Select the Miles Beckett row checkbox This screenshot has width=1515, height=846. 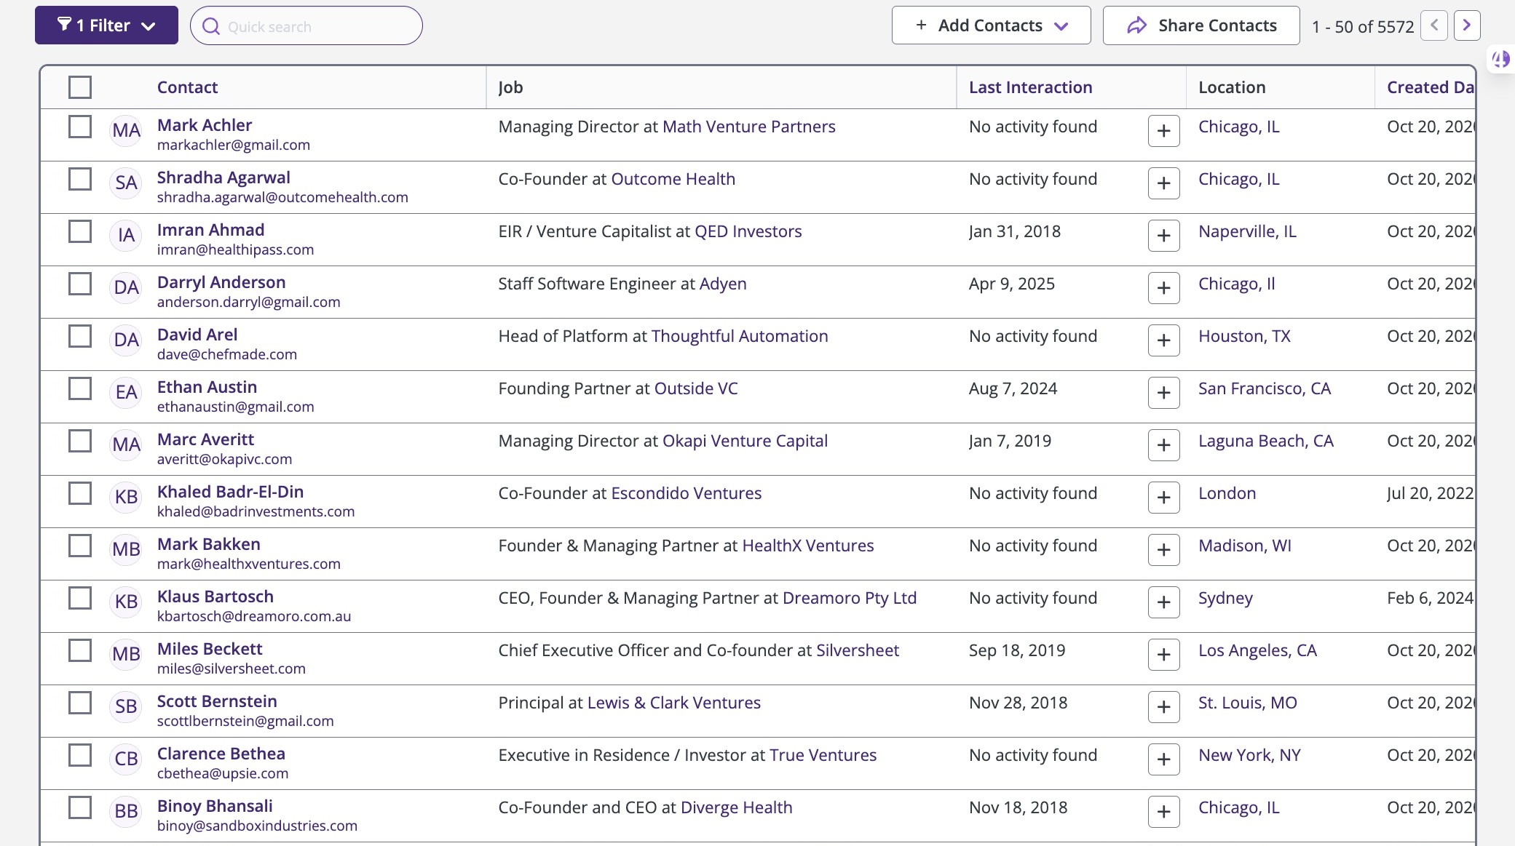coord(80,650)
